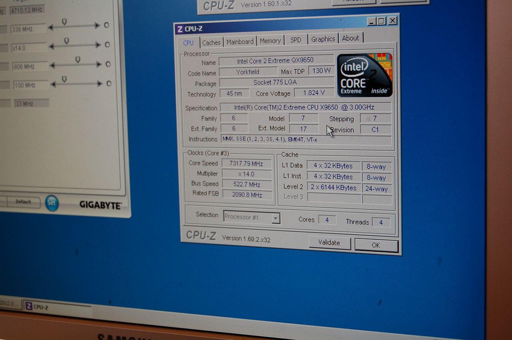Click the Threads value '4'

click(x=381, y=222)
